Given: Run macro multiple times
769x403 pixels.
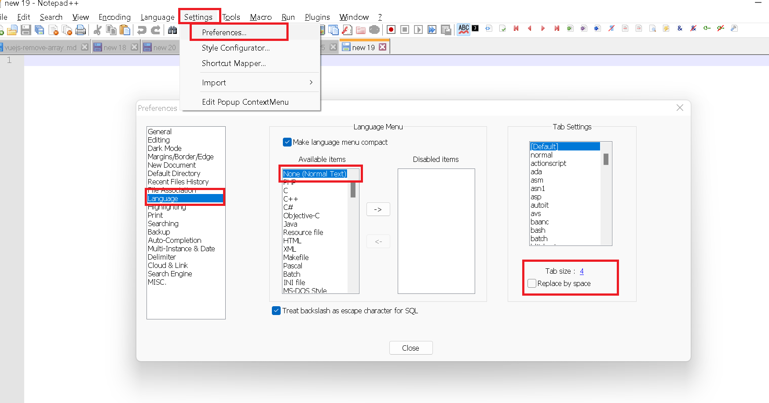Looking at the screenshot, I should [x=432, y=29].
